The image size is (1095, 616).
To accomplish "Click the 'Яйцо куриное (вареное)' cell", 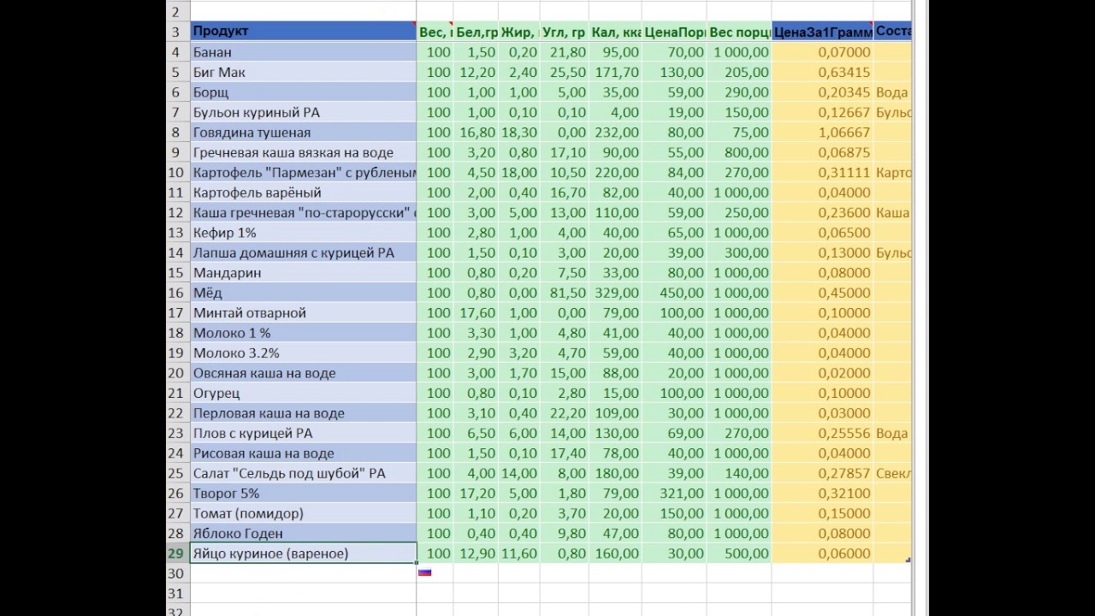I will (x=303, y=554).
